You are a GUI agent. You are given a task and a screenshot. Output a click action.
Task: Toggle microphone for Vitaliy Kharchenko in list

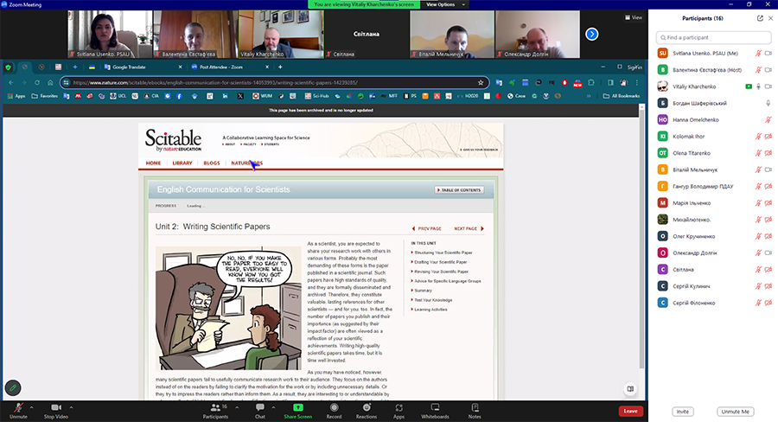tap(758, 86)
